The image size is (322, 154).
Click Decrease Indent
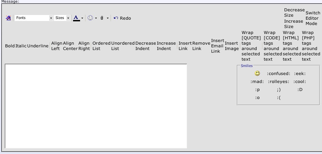(146, 46)
